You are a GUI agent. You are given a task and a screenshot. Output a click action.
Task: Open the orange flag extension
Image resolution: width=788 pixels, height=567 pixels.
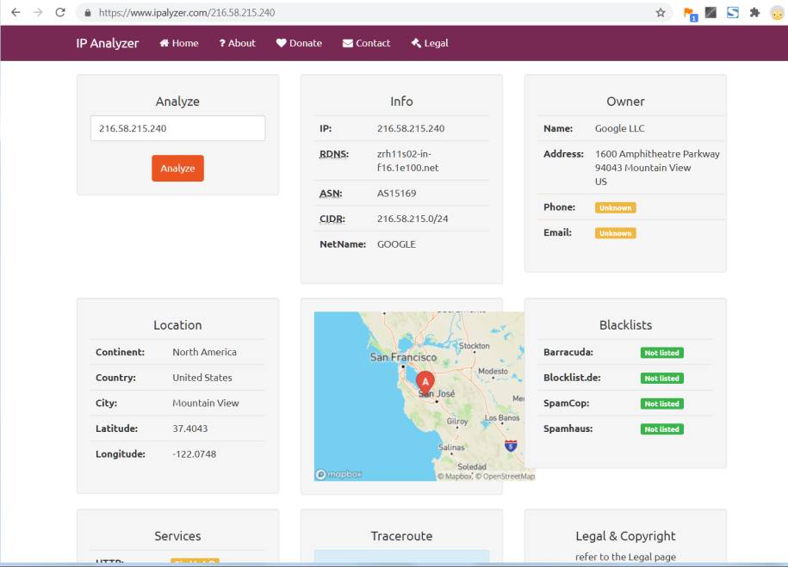(689, 13)
